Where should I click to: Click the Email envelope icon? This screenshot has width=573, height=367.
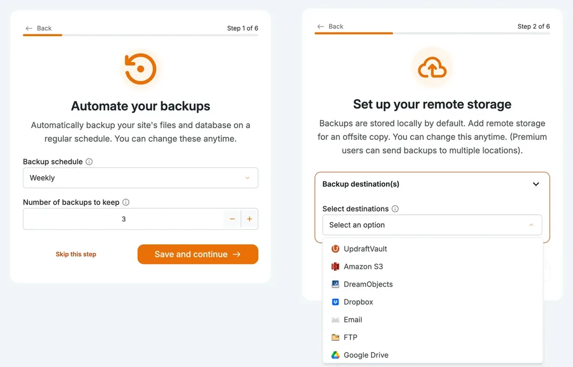[x=335, y=320]
